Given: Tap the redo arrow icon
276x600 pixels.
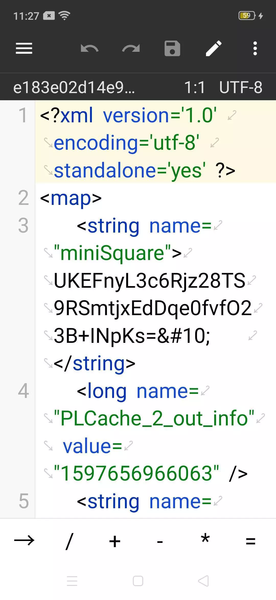Looking at the screenshot, I should (131, 48).
